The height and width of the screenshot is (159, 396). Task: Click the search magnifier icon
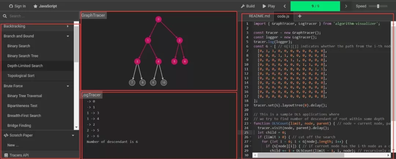point(5,16)
